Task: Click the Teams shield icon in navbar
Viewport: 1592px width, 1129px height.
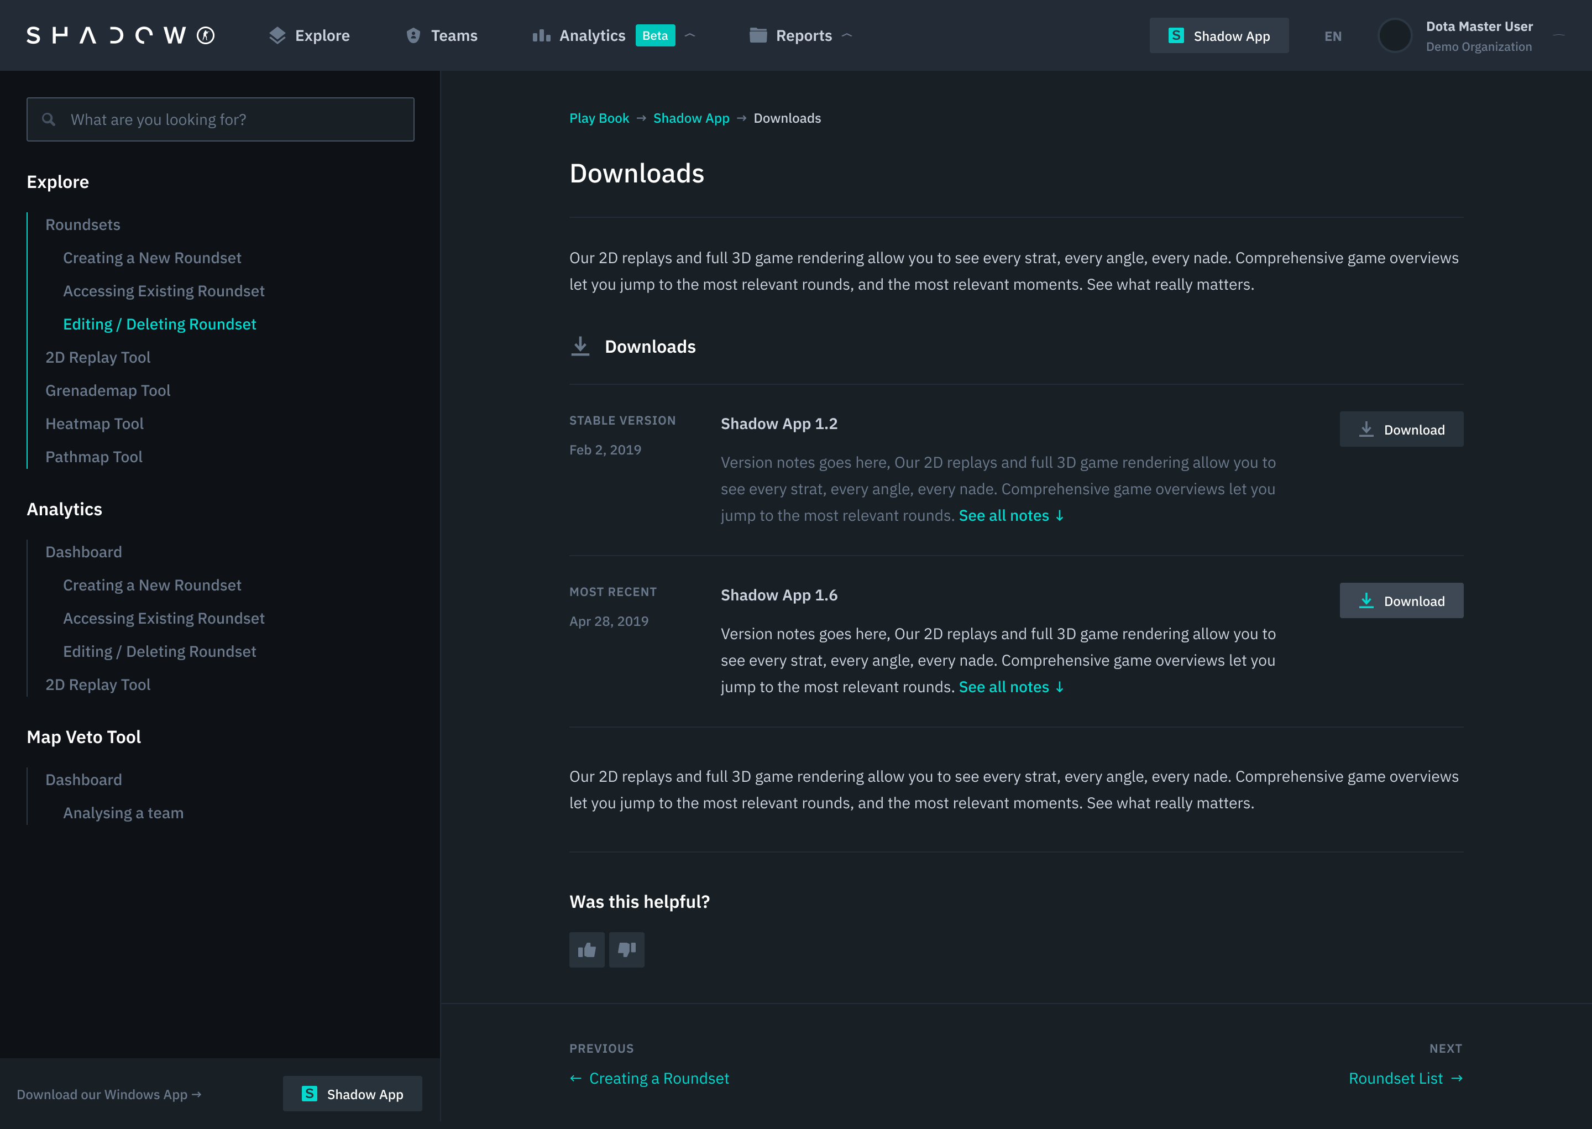Action: tap(413, 35)
